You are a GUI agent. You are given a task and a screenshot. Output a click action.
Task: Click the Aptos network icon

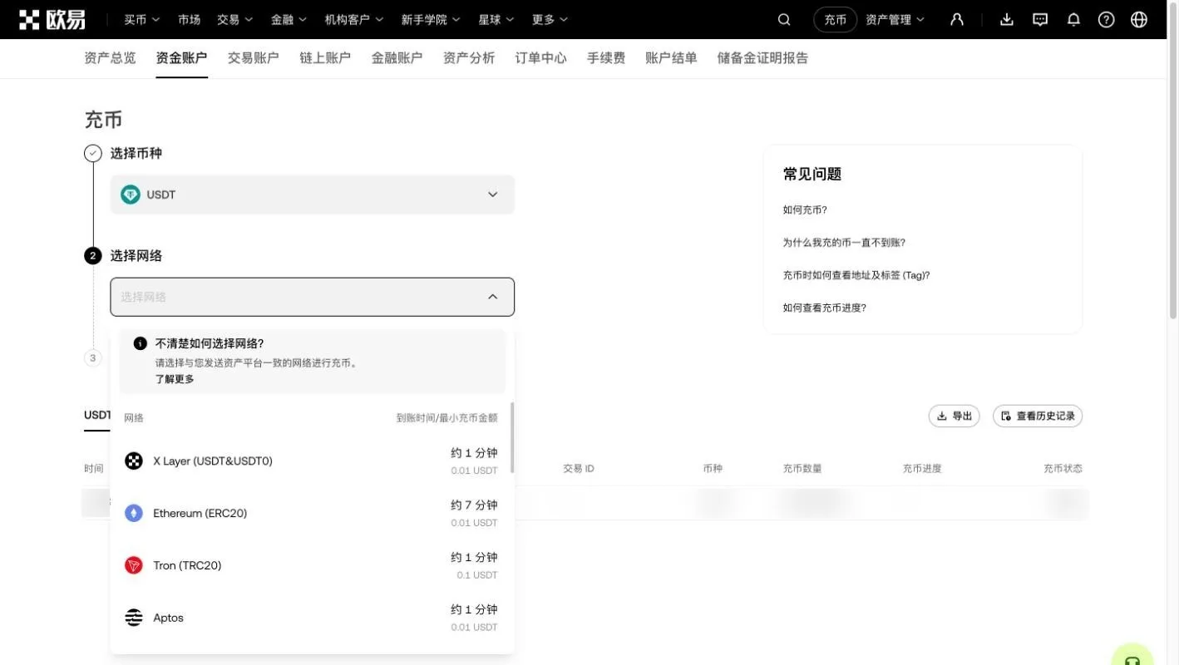tap(134, 618)
